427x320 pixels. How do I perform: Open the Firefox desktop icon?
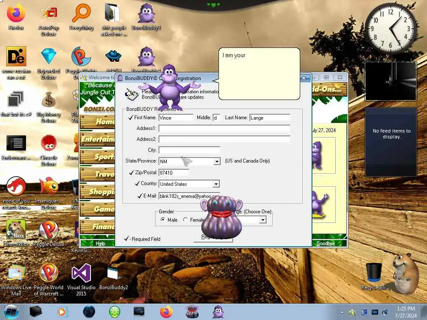pyautogui.click(x=16, y=16)
